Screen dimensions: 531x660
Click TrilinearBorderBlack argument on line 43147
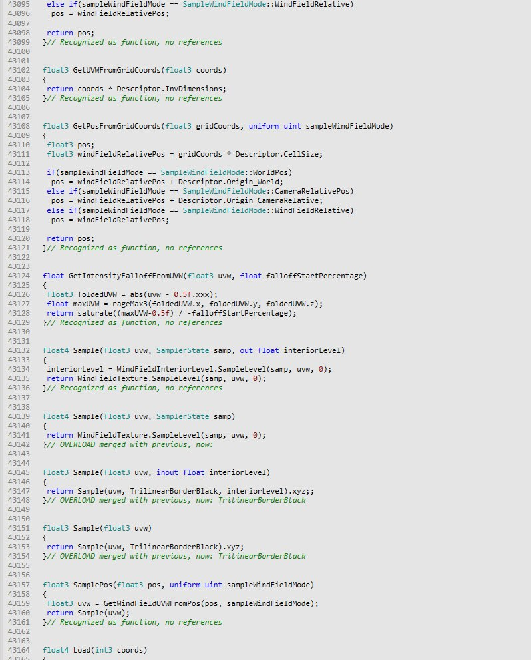coord(174,491)
